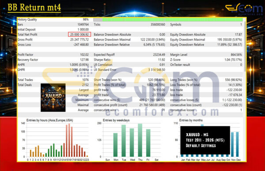
Task: Select the "Symbols" label
Action: point(176,25)
